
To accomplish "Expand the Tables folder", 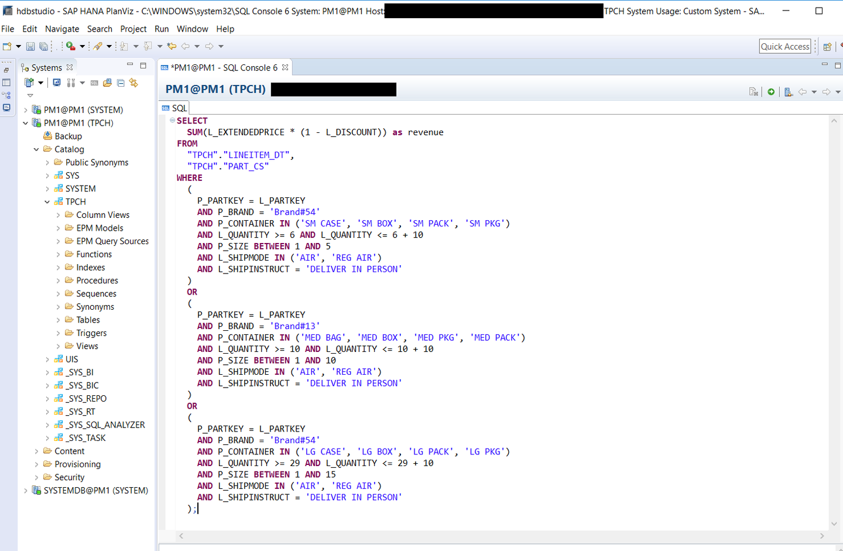I will pyautogui.click(x=58, y=320).
